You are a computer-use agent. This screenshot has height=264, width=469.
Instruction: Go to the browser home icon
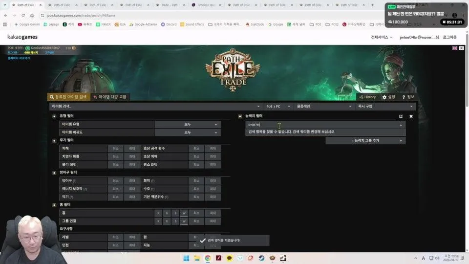pyautogui.click(x=32, y=15)
